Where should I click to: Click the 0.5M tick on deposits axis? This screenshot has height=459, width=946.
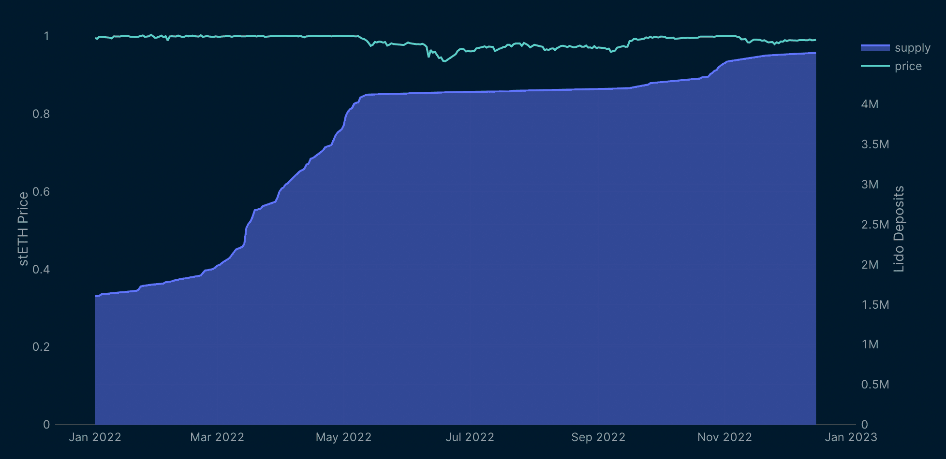point(875,385)
